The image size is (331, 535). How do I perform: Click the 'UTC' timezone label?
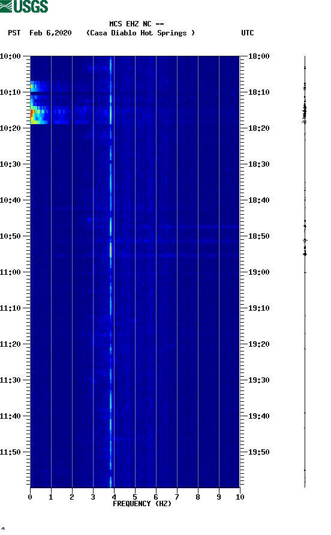click(248, 33)
